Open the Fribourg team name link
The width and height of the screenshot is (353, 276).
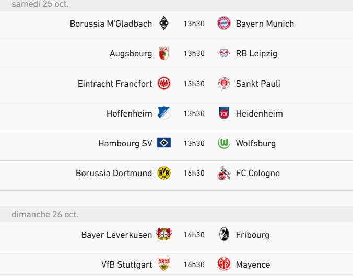(x=253, y=235)
